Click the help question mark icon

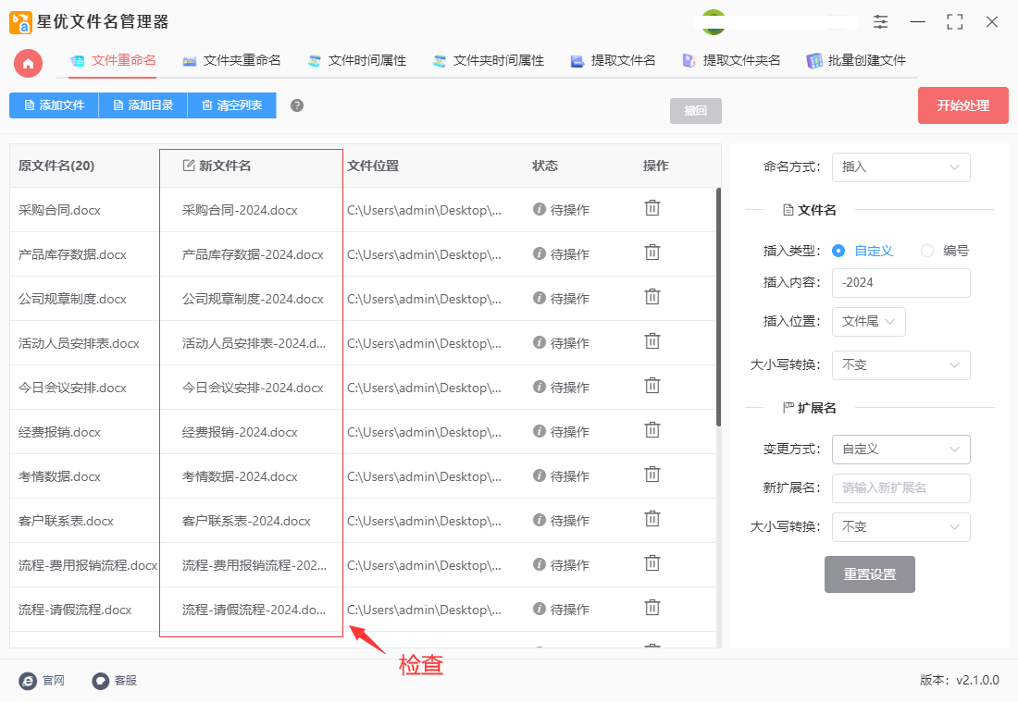(297, 105)
